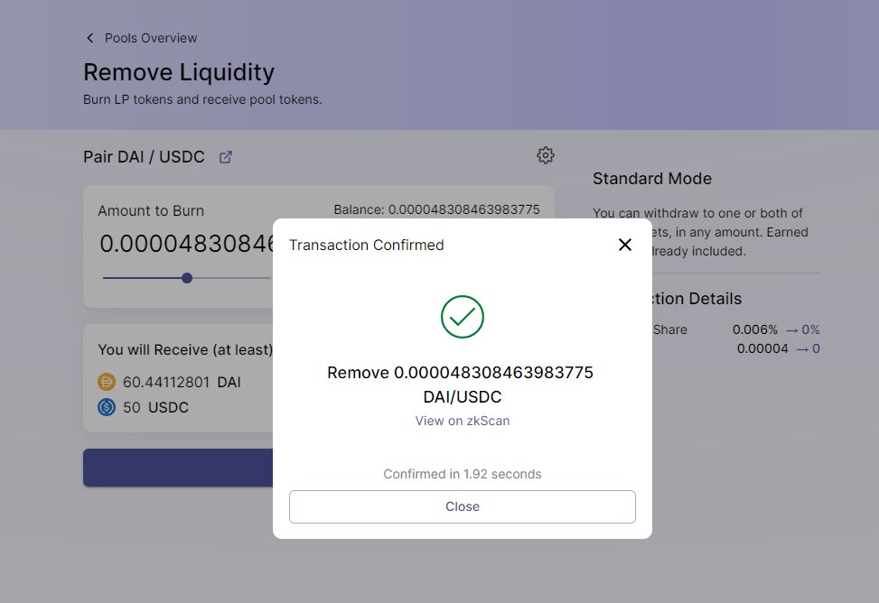Click the green checkmark success icon
879x603 pixels.
462,317
